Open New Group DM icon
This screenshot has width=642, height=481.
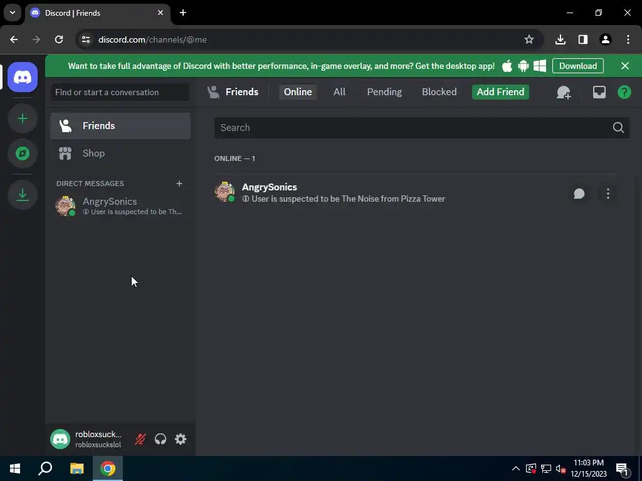click(x=564, y=92)
